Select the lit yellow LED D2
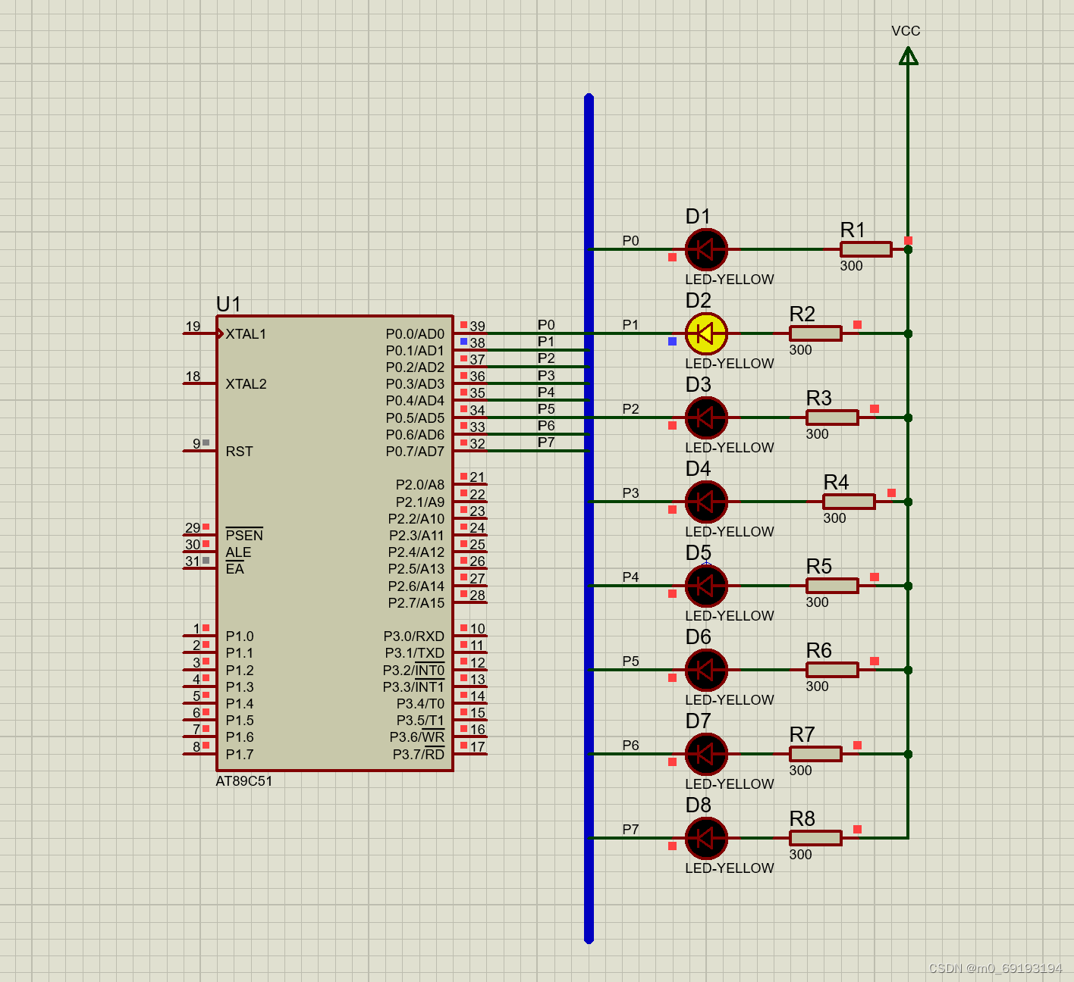 (x=706, y=333)
